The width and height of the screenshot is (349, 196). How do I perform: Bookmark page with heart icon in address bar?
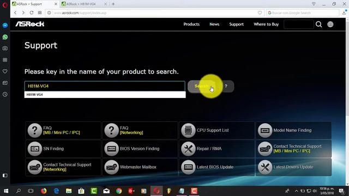260,13
